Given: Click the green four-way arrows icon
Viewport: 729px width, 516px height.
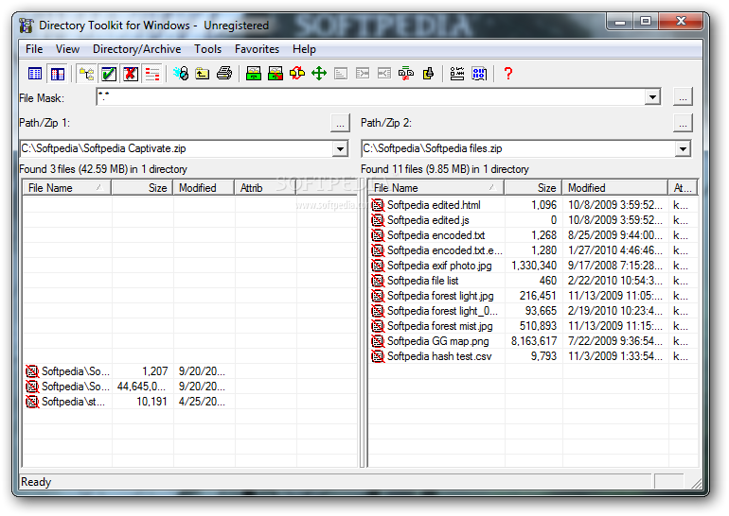Looking at the screenshot, I should [x=319, y=74].
